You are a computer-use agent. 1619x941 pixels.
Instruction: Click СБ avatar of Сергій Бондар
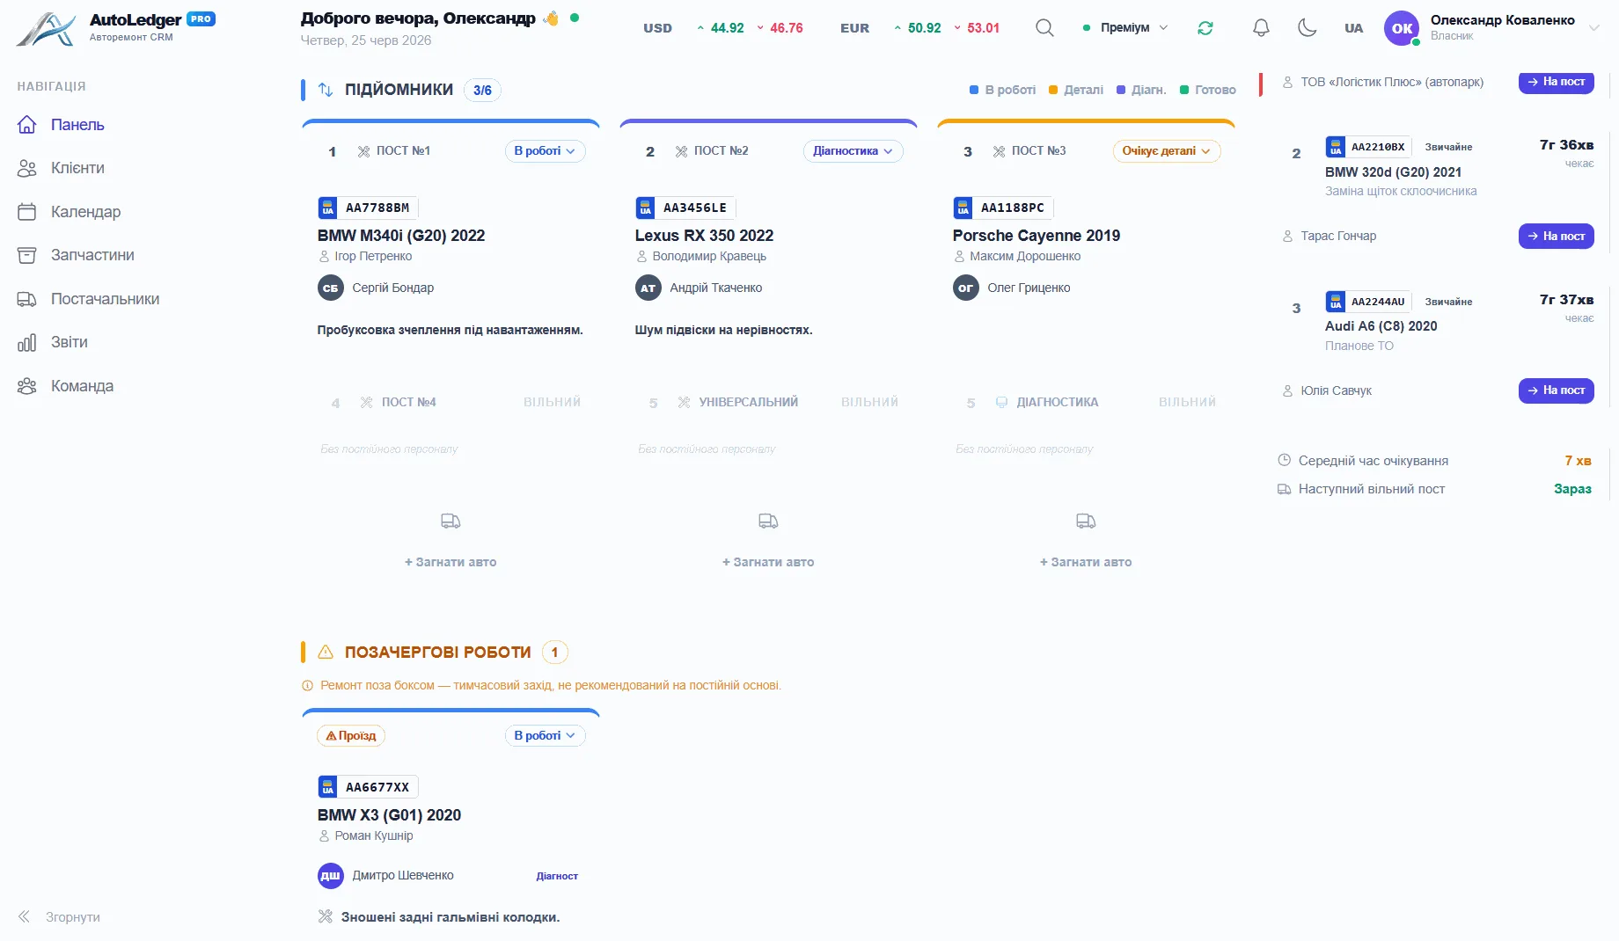(x=331, y=288)
